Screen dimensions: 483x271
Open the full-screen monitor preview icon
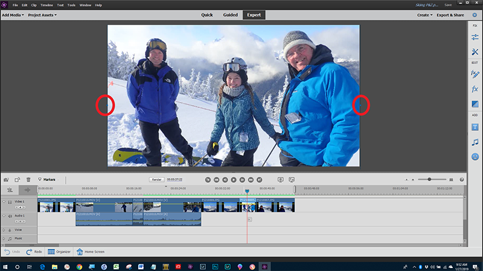point(280,179)
